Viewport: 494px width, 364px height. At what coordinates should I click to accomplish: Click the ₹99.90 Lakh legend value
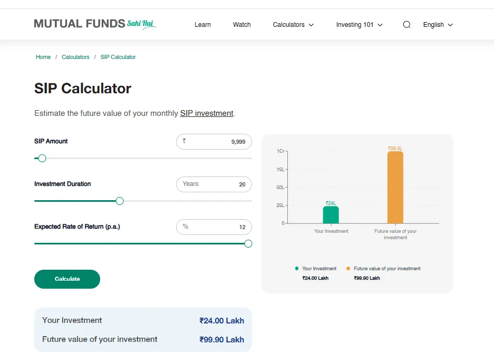(x=367, y=278)
